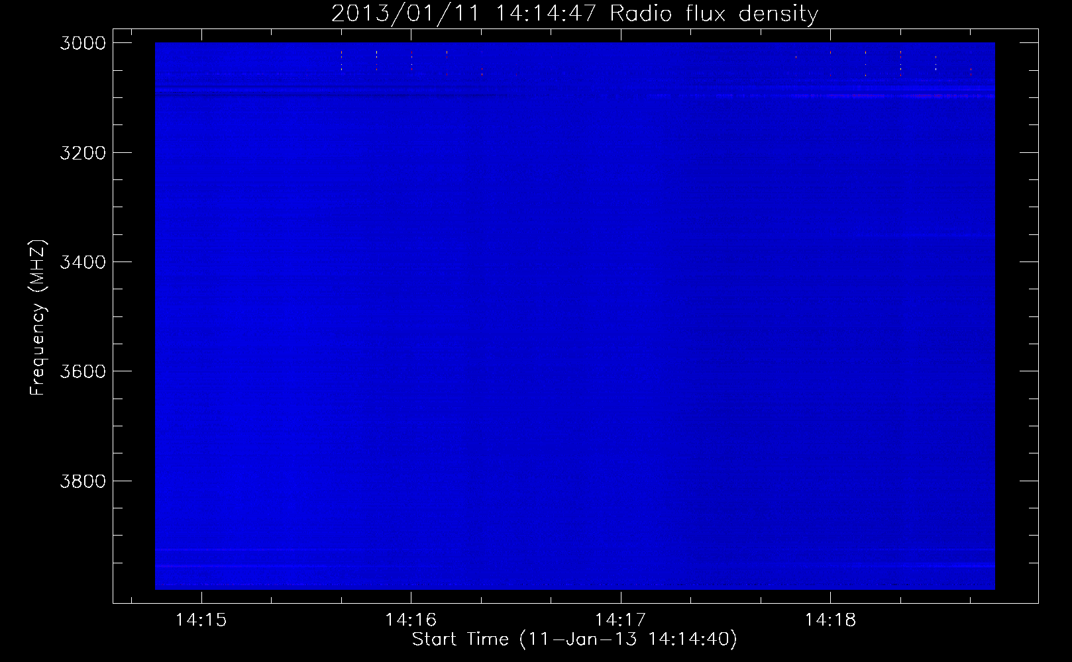Select the 3200 frequency tick label
Viewport: 1072px width, 662px height.
tap(83, 153)
